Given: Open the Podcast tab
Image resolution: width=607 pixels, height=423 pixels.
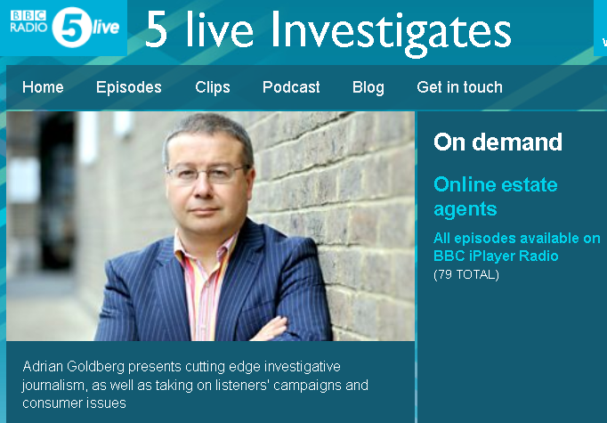Looking at the screenshot, I should click(291, 87).
